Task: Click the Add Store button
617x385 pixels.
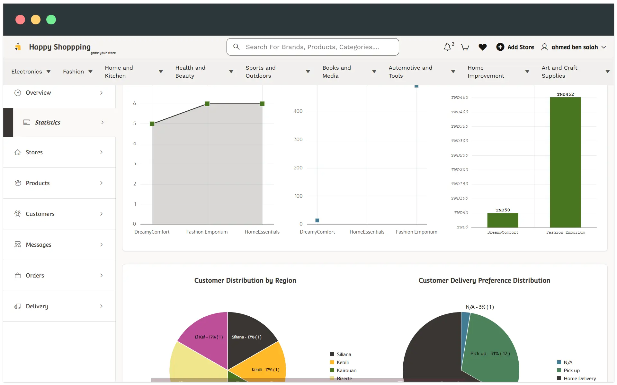Action: click(x=515, y=47)
